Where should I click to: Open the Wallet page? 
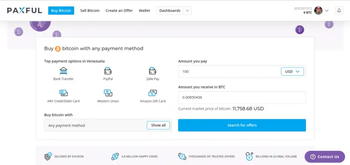pos(145,10)
